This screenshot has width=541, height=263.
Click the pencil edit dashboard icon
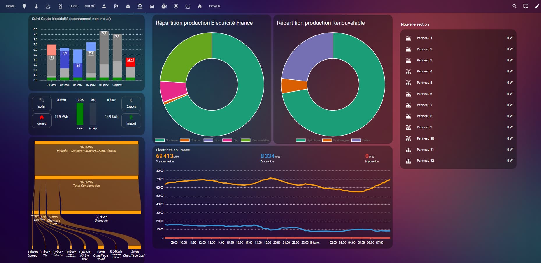pos(537,6)
